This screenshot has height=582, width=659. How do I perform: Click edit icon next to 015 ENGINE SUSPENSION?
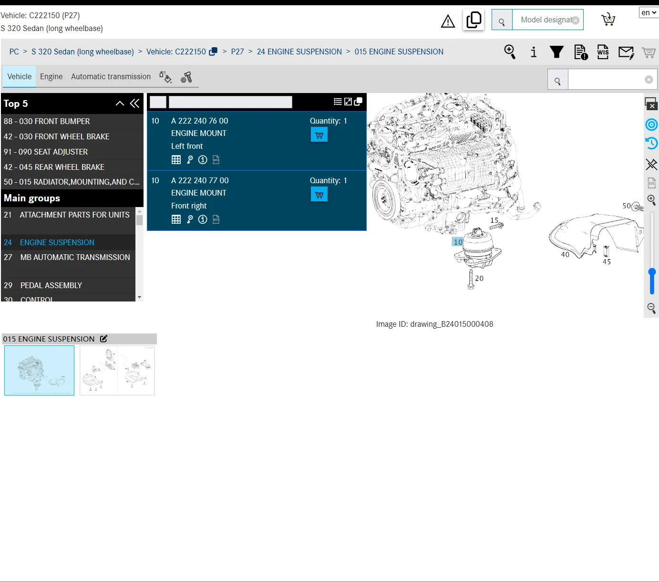coord(103,339)
